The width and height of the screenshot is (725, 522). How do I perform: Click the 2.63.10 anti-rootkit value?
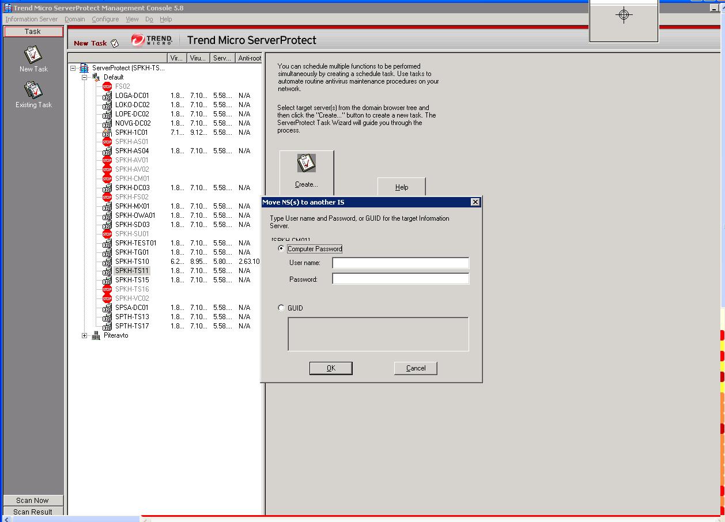(x=249, y=262)
